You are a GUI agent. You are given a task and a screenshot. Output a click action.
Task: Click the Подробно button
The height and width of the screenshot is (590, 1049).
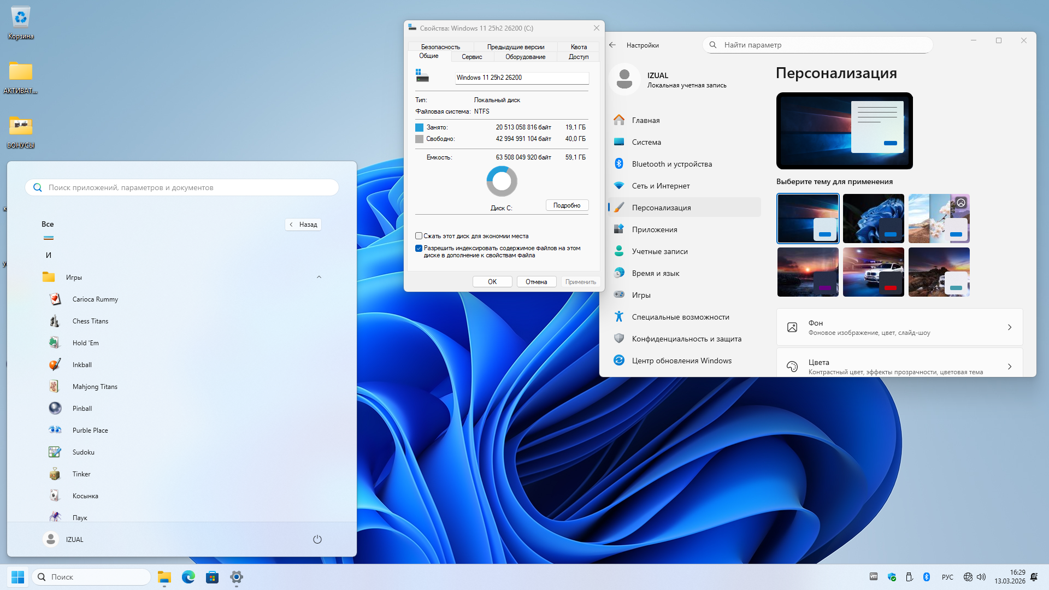click(567, 205)
